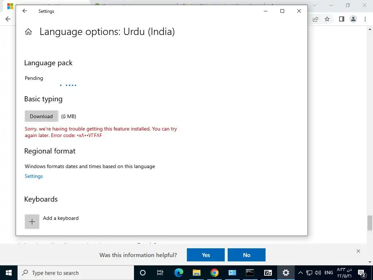This screenshot has height=280, width=373.
Task: Answer Yes to helpful prompt
Action: point(206,255)
